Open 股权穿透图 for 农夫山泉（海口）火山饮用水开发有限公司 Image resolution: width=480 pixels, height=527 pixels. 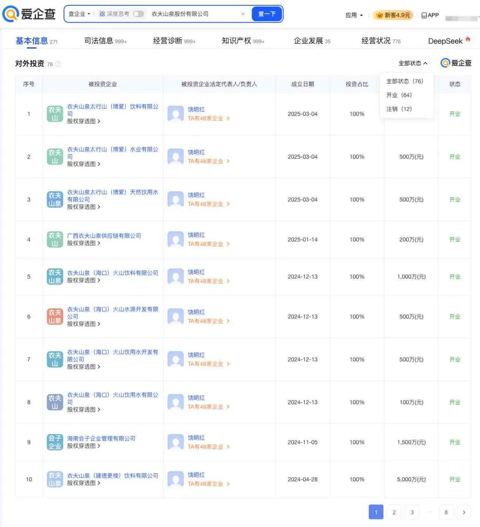pos(84,367)
